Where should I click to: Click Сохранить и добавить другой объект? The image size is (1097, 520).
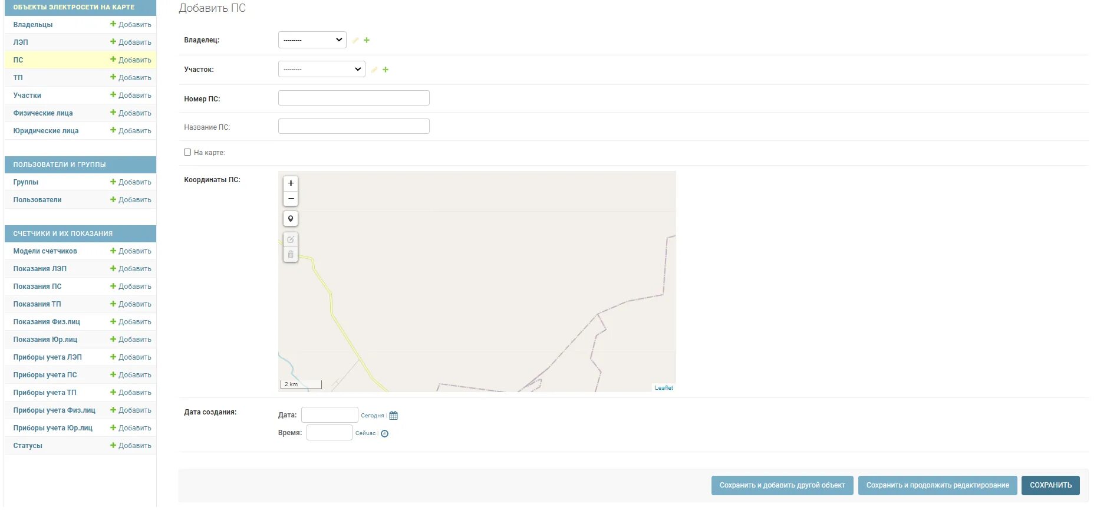[x=782, y=485]
